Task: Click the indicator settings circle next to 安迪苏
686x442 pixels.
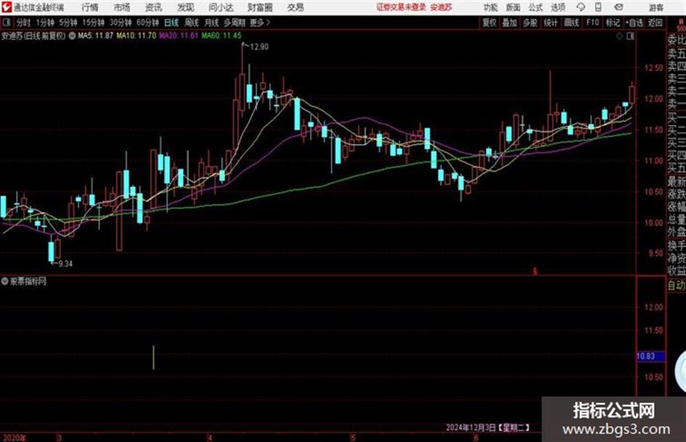Action: point(72,36)
